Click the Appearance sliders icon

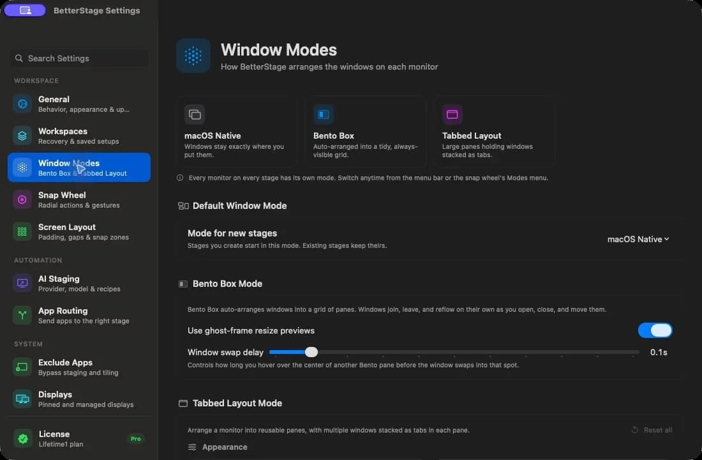(192, 447)
